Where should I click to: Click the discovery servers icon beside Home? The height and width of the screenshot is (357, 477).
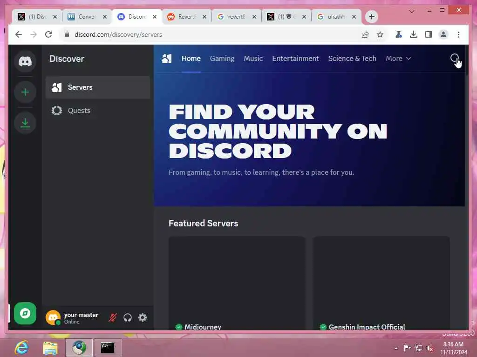pyautogui.click(x=167, y=59)
